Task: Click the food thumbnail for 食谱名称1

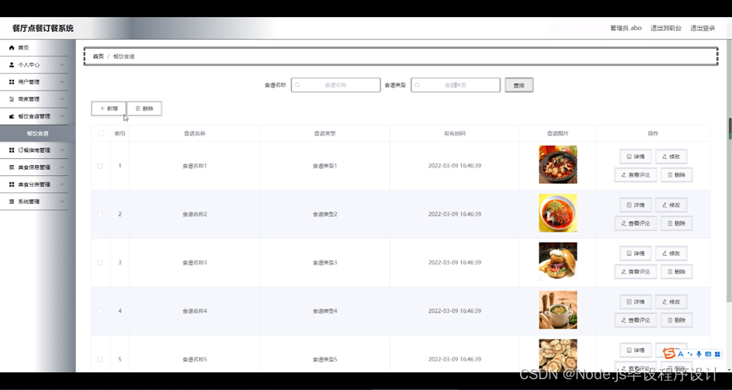Action: 558,164
